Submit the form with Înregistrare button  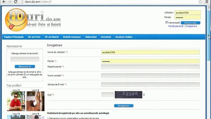pos(124,106)
